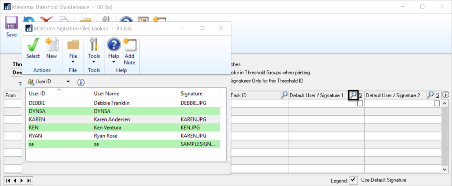Click the User ID people icon
452x186 pixels.
(x=31, y=82)
